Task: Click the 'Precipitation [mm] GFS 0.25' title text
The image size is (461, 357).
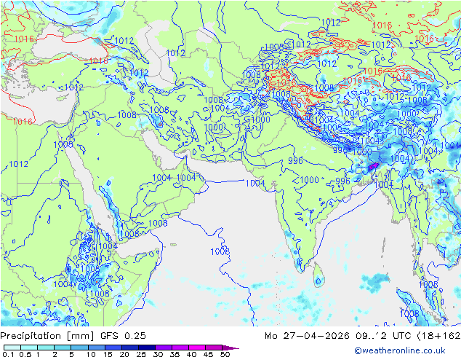Action: pos(73,336)
